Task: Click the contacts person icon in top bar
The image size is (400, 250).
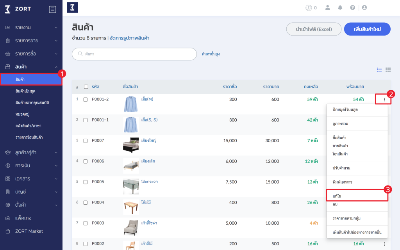Action: (x=327, y=7)
